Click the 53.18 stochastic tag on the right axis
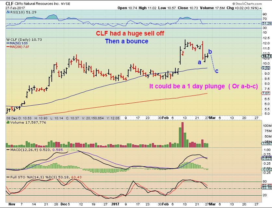Screen dimensions: 272x208 tap(267, 188)
